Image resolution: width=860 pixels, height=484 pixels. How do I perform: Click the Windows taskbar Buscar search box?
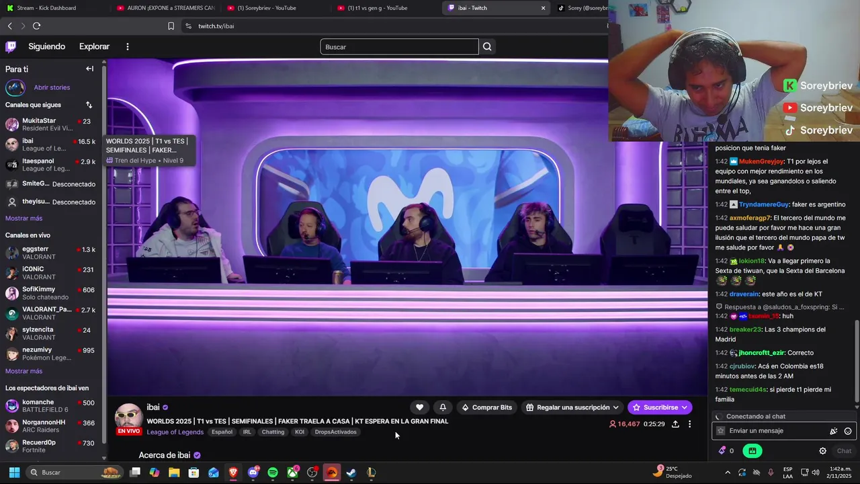(x=74, y=473)
